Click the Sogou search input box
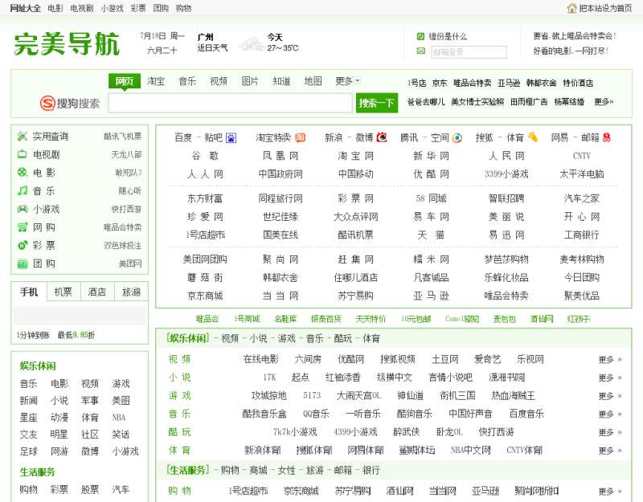Image resolution: width=643 pixels, height=502 pixels. (230, 103)
